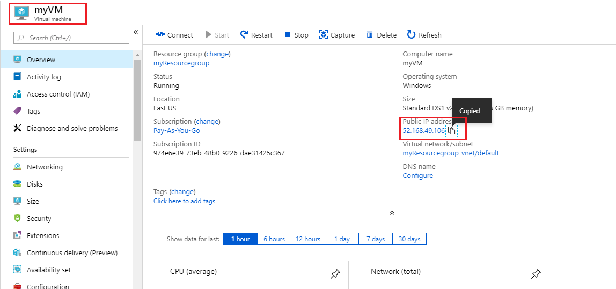Click the search magnifier icon
Viewport: 616px width, 289px height.
pos(21,38)
